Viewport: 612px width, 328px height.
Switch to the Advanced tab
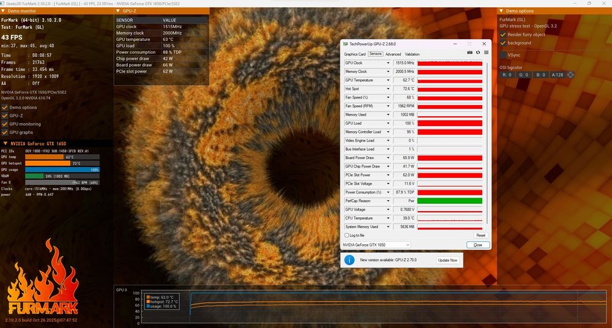click(393, 54)
